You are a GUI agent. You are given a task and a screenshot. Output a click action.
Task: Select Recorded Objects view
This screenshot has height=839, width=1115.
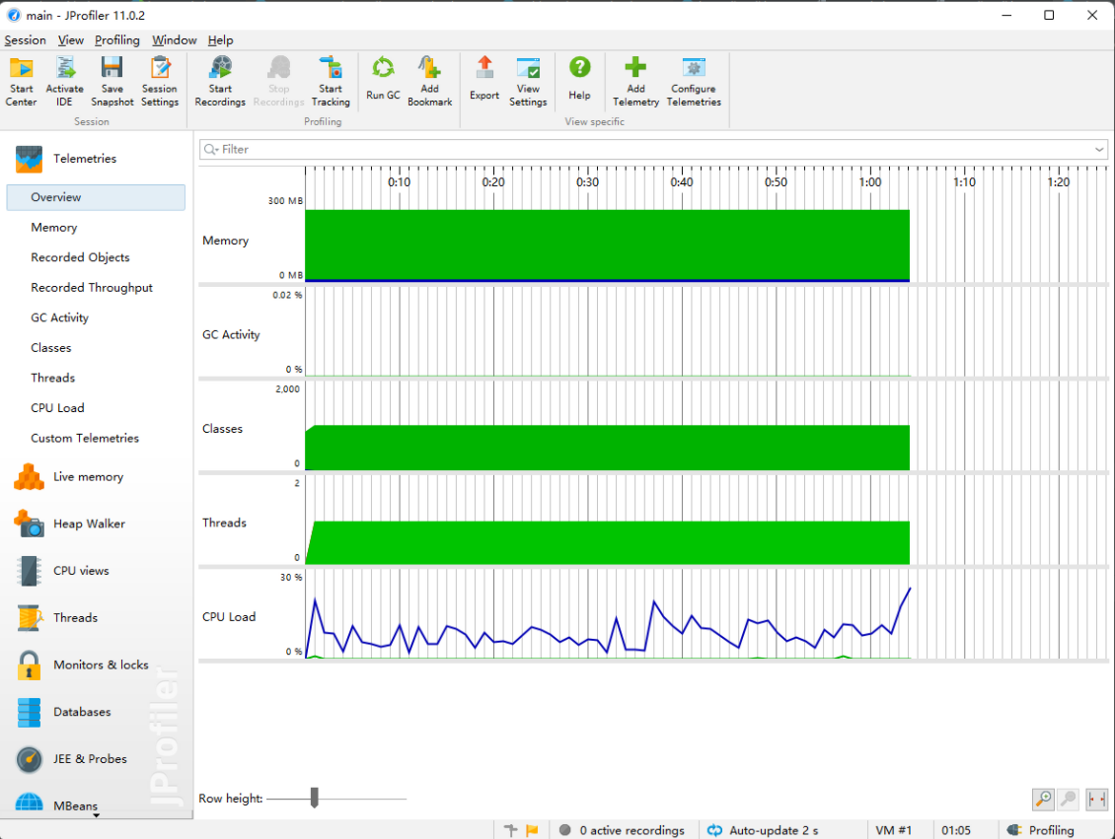[80, 257]
